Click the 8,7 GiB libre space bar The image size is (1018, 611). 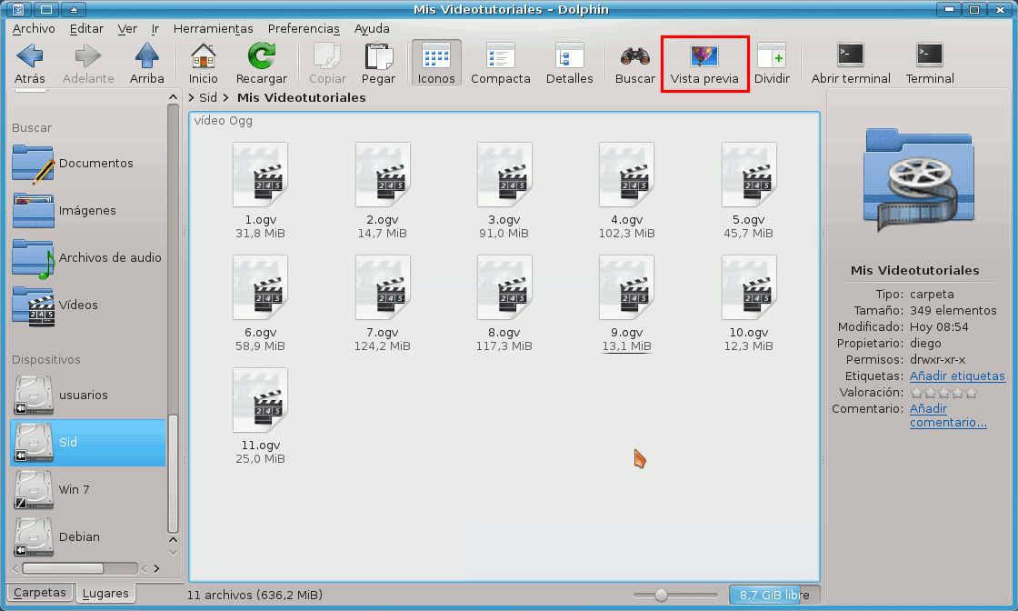tap(773, 595)
